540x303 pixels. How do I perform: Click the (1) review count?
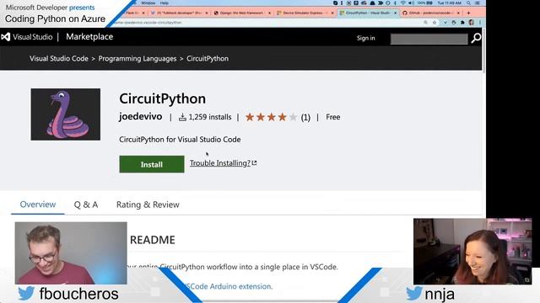305,118
